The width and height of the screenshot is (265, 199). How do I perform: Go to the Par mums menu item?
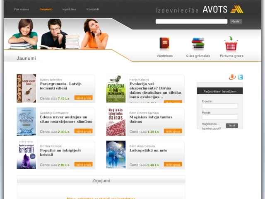(22, 9)
